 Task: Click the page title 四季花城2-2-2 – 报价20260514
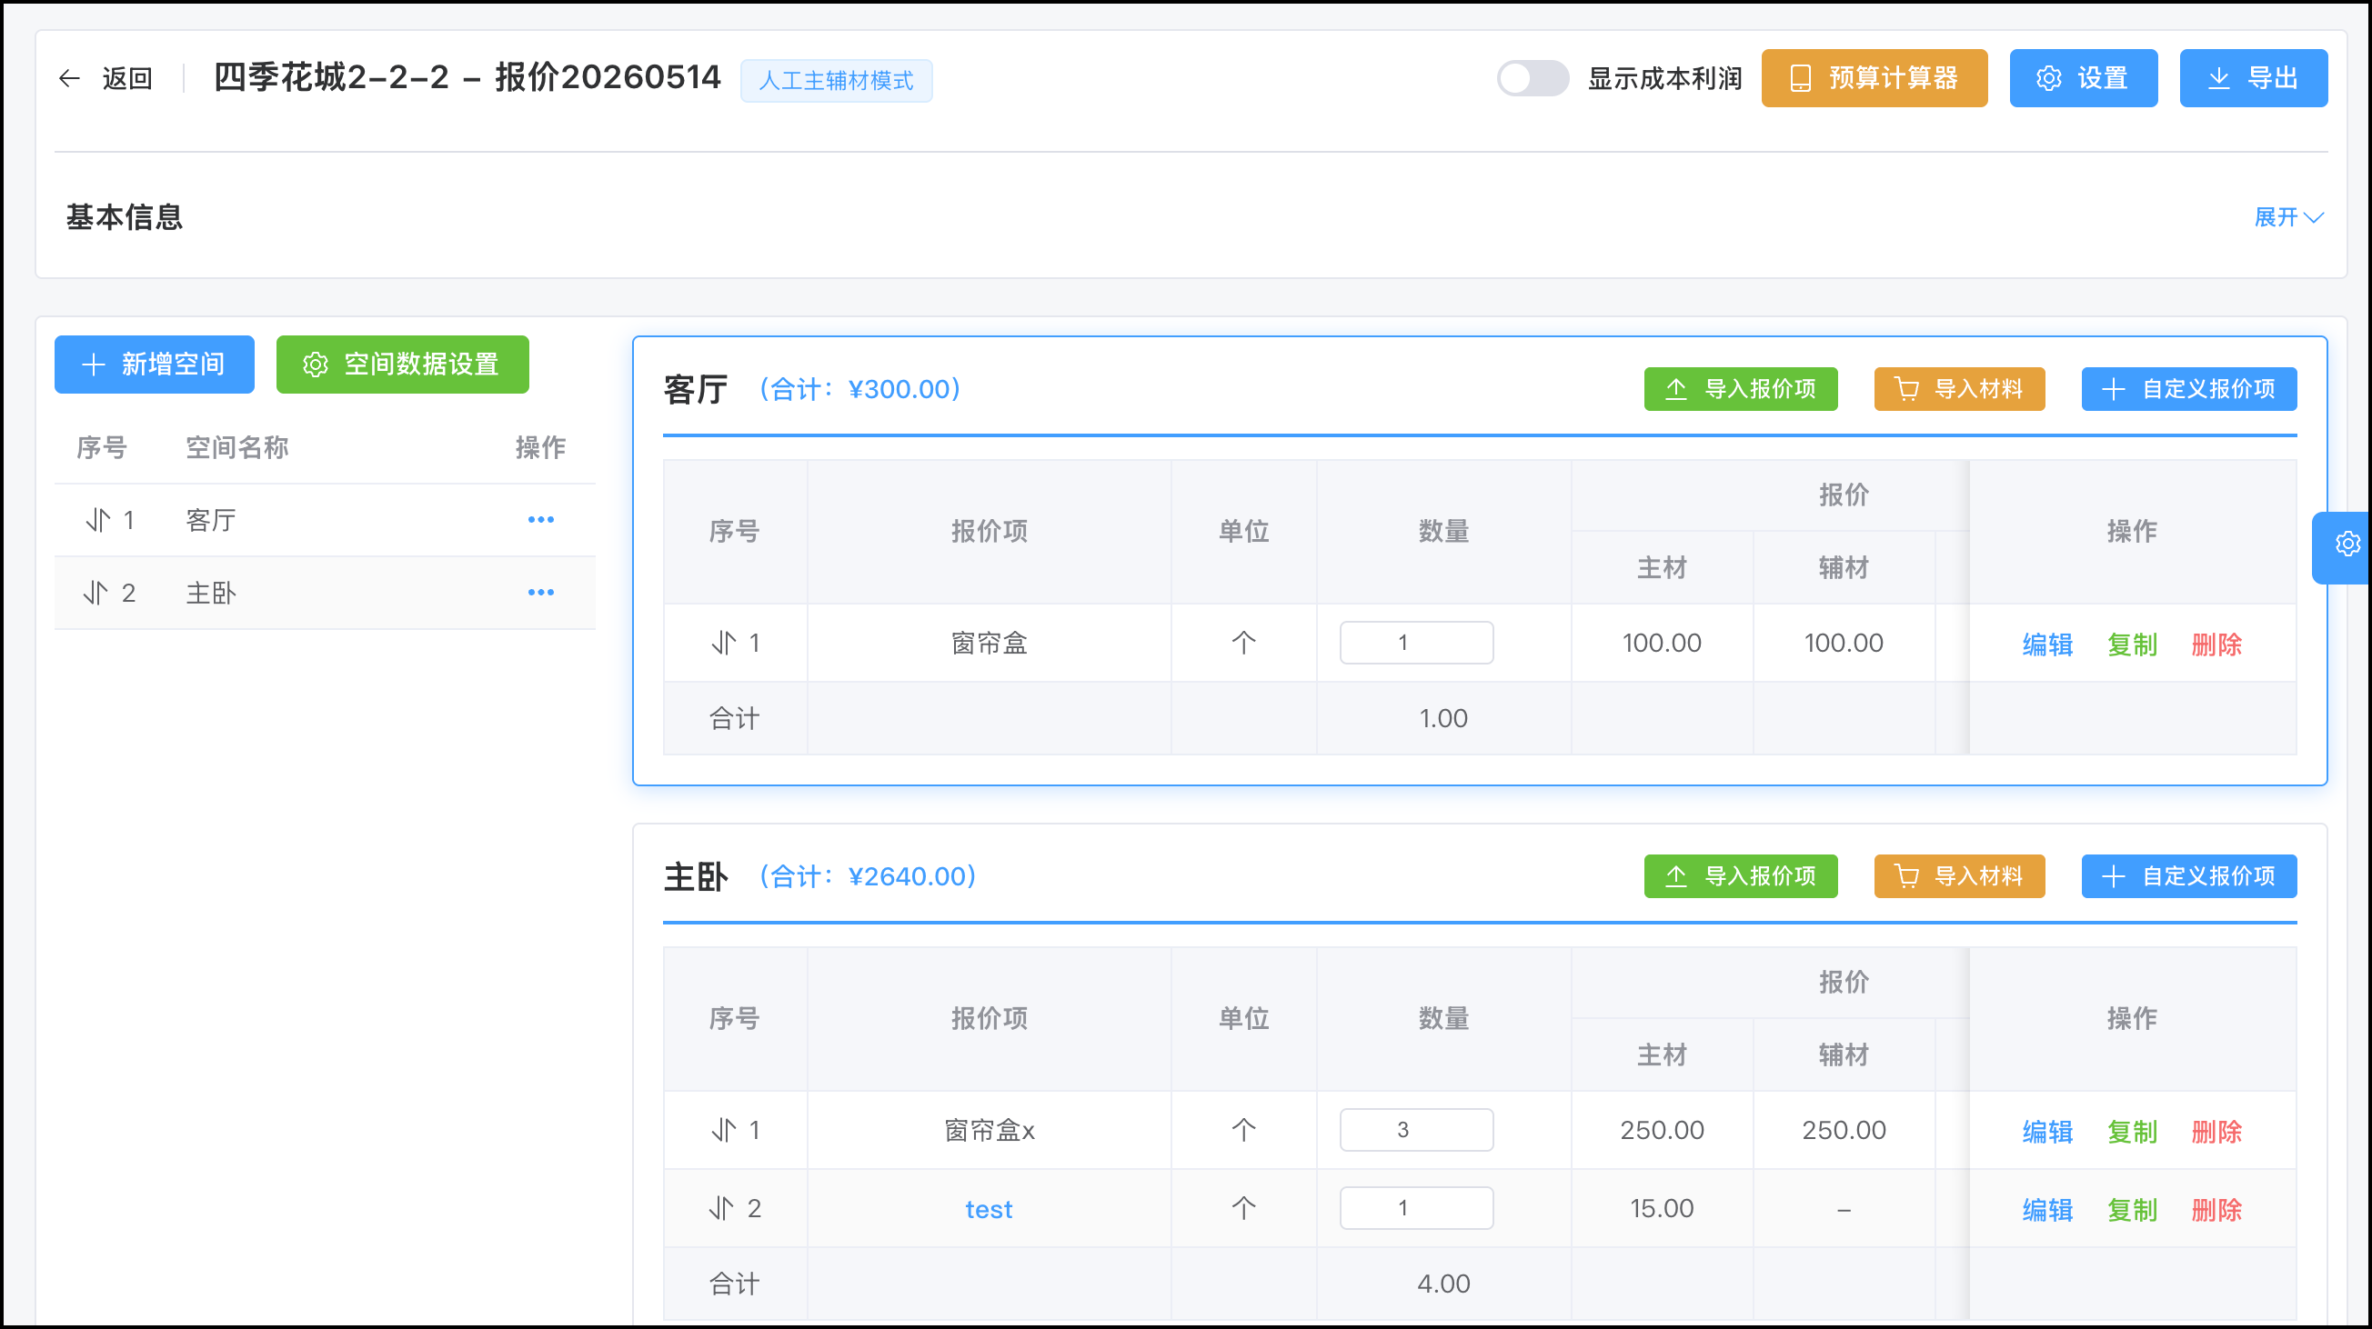[x=467, y=77]
